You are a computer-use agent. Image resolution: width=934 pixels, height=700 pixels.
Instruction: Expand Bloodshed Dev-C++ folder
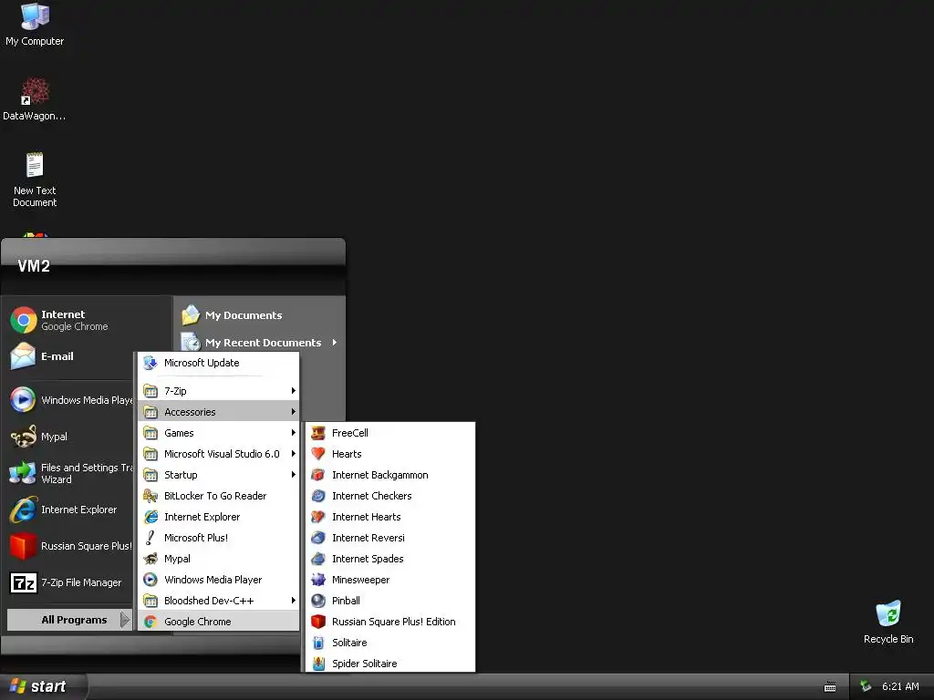click(219, 601)
